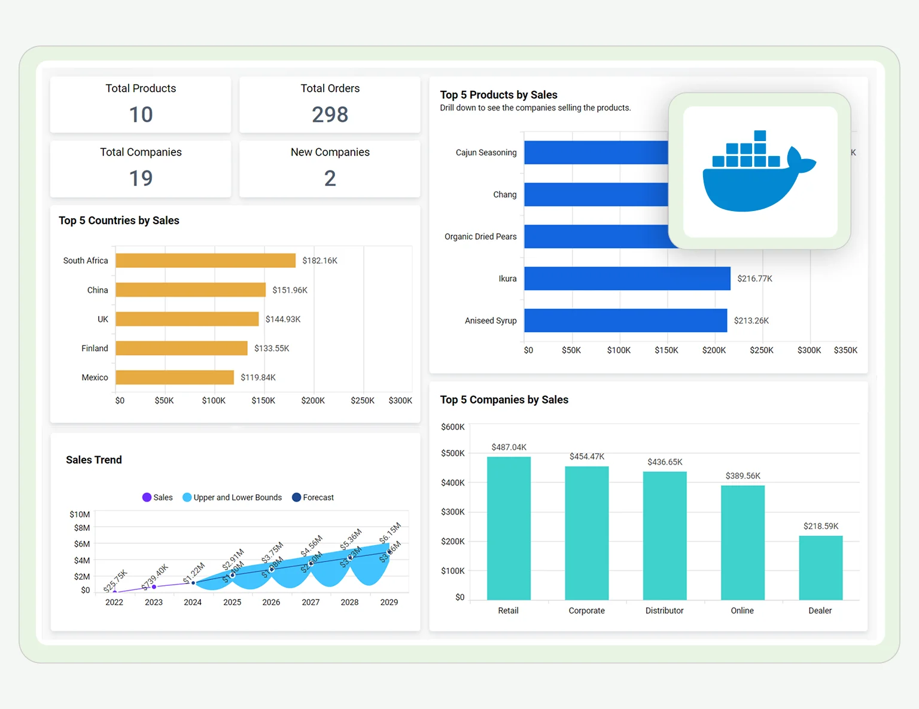This screenshot has width=919, height=709.
Task: Click the Dealer column showing $218.59K
Action: 820,568
